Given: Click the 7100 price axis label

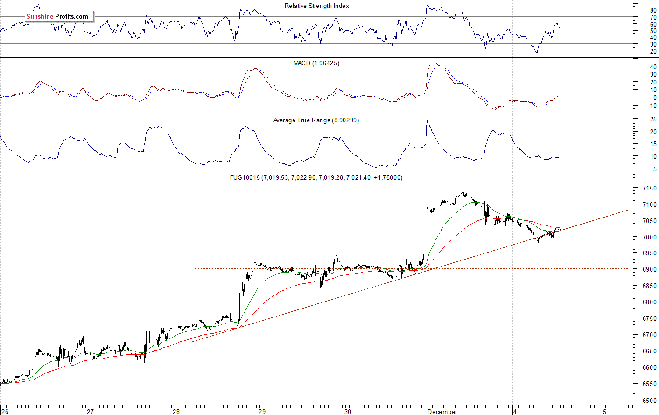Looking at the screenshot, I should pos(650,204).
